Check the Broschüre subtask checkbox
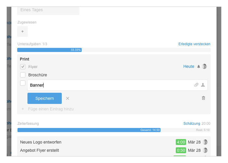The image size is (228, 163). tap(23, 75)
